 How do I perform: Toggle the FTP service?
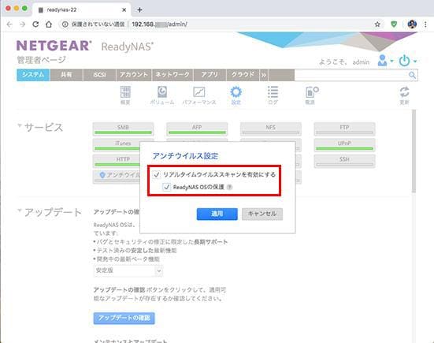(344, 129)
